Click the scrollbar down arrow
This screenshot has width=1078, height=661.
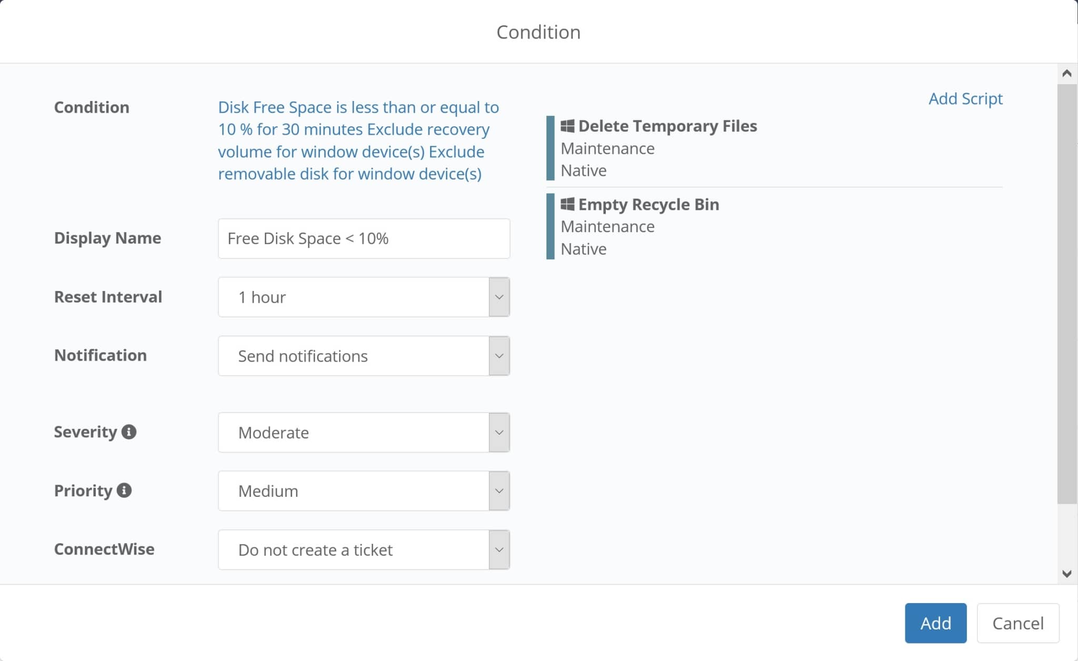click(x=1066, y=575)
